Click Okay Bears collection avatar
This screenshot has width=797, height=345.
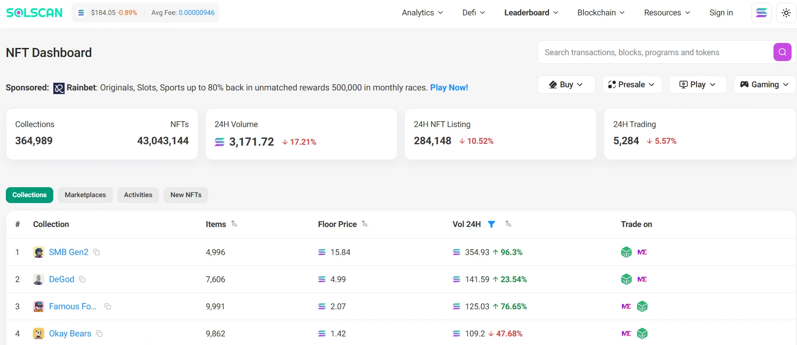click(39, 334)
